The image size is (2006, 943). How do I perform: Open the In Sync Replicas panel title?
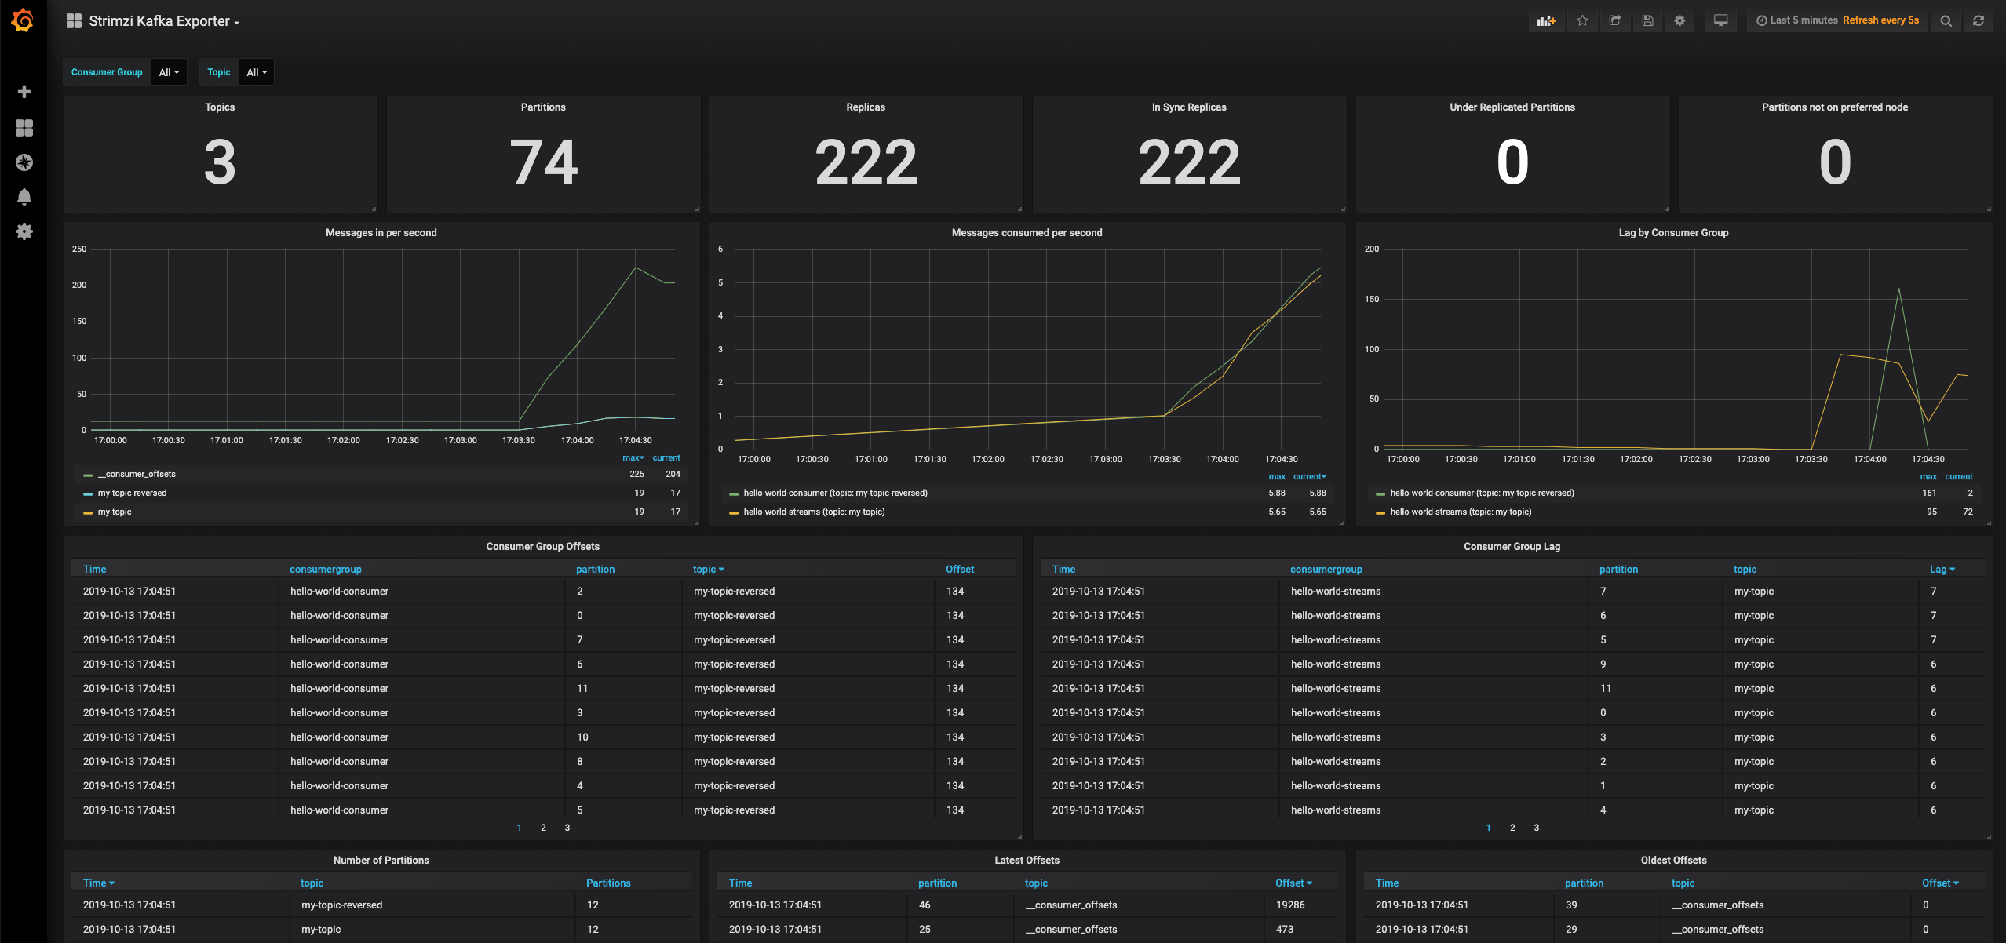coord(1188,107)
